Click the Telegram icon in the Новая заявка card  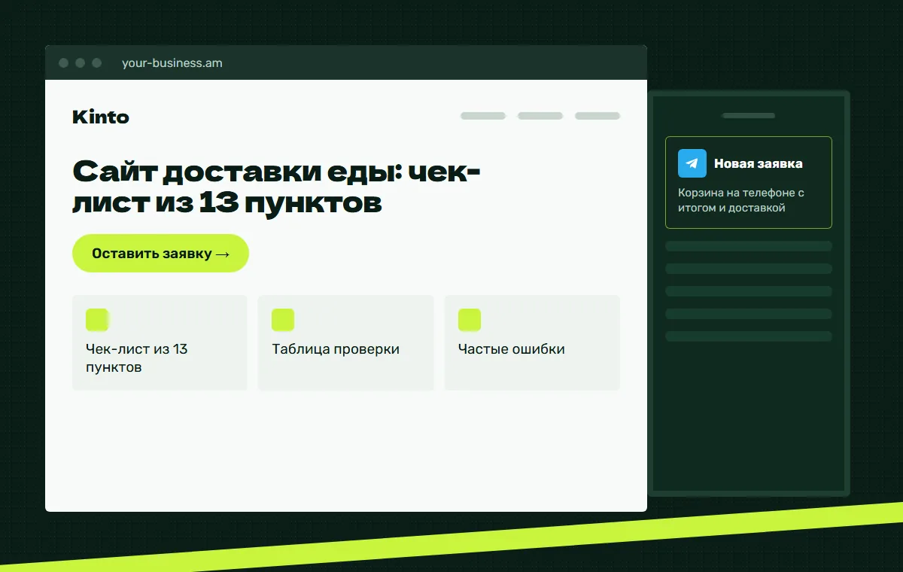[x=692, y=163]
